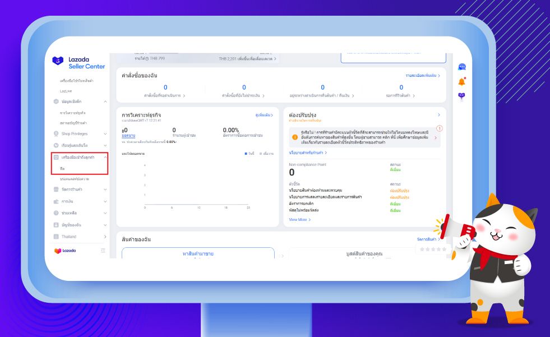Open the purple Lazada assistant icon
This screenshot has width=550, height=337.
point(461,96)
